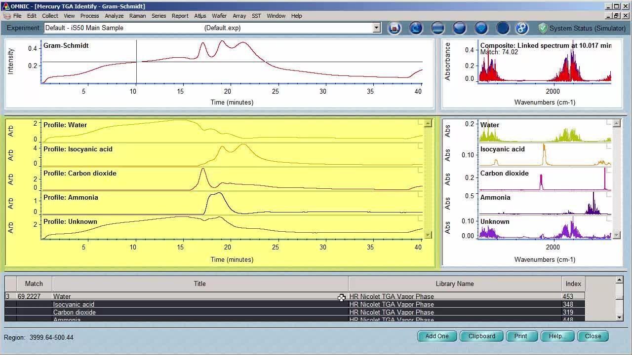This screenshot has width=632, height=355.
Task: Toggle corner box of Profile: Water pane
Action: point(420,122)
